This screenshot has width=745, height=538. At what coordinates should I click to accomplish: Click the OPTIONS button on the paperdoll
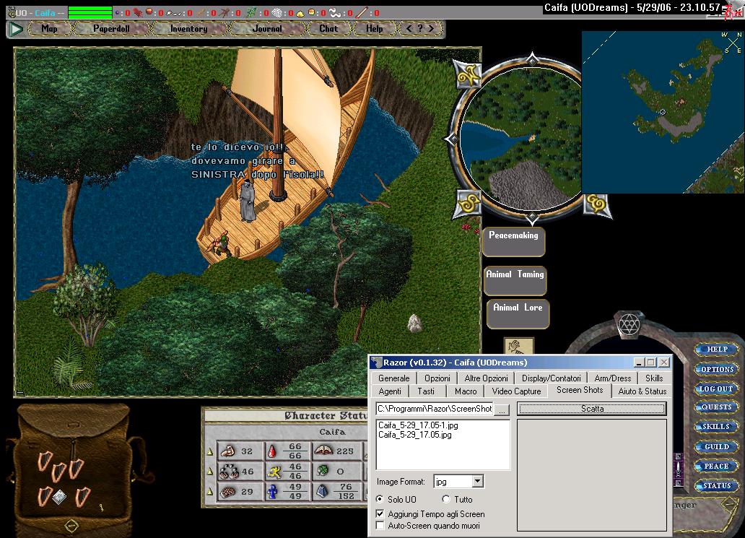pos(717,369)
